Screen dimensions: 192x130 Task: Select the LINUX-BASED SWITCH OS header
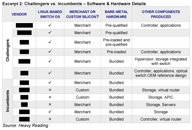[x=50, y=14]
